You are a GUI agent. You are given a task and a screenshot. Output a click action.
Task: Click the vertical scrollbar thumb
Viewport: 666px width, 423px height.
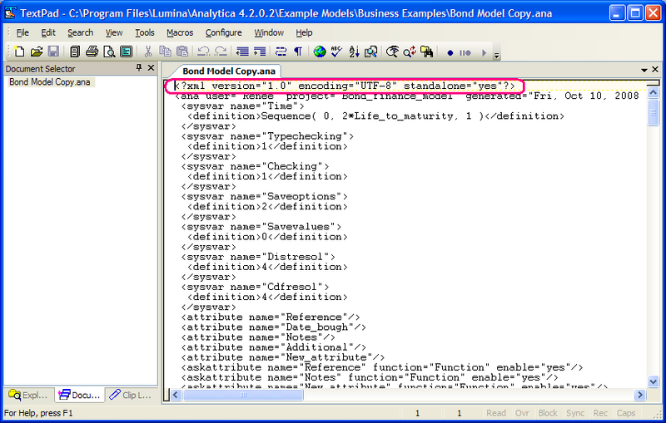click(x=654, y=112)
